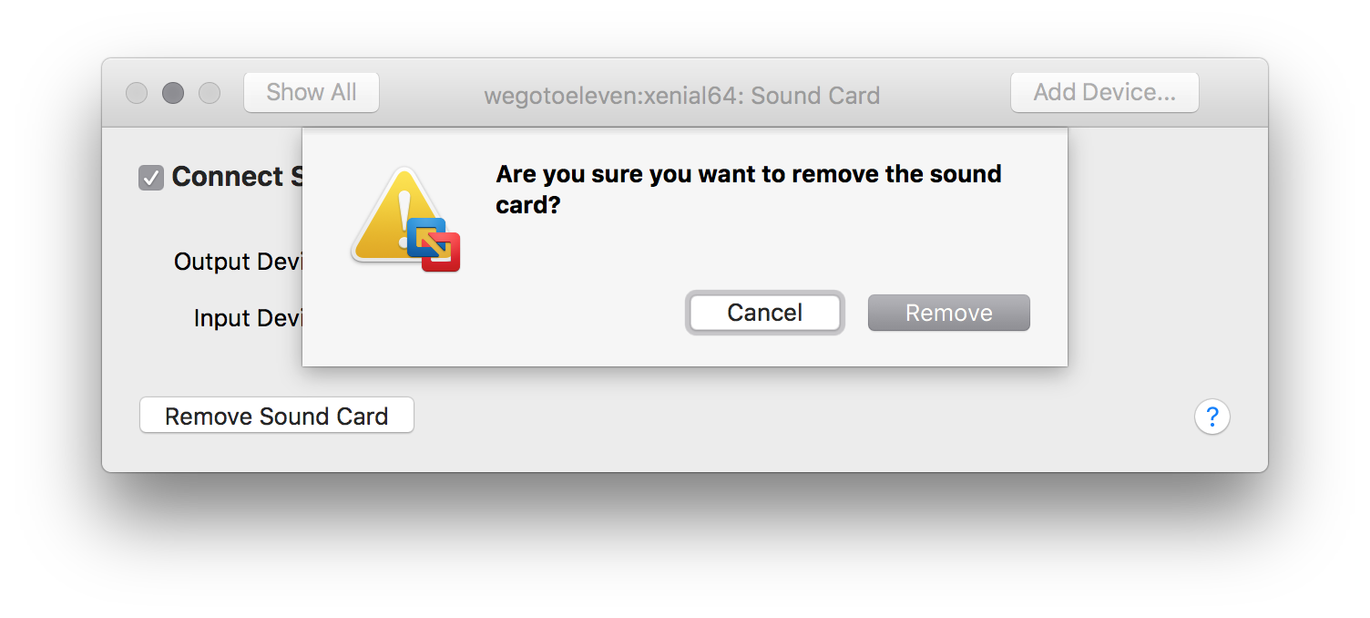Toggle the Connect Sound Card checkbox
The height and width of the screenshot is (618, 1370).
pyautogui.click(x=150, y=177)
